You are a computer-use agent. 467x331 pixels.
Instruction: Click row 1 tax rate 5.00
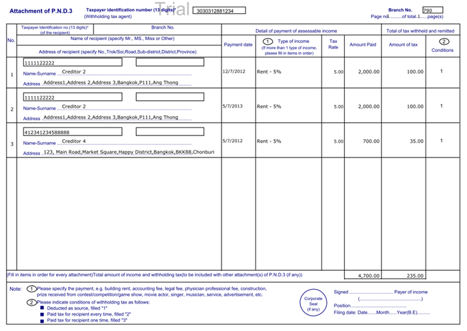[x=339, y=72]
